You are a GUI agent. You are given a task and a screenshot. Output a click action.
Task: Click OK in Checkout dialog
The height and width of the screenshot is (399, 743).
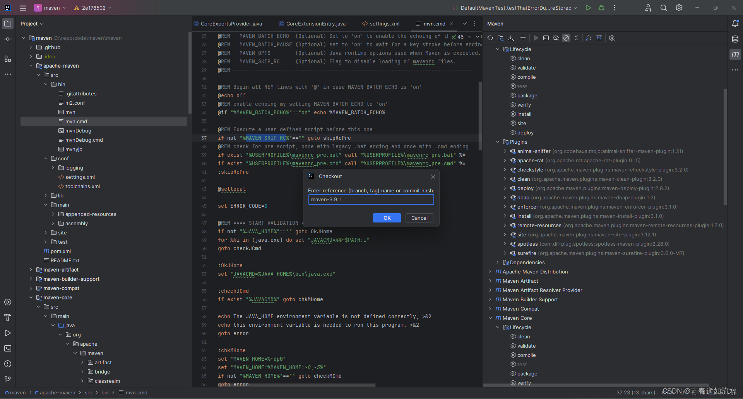click(x=387, y=218)
